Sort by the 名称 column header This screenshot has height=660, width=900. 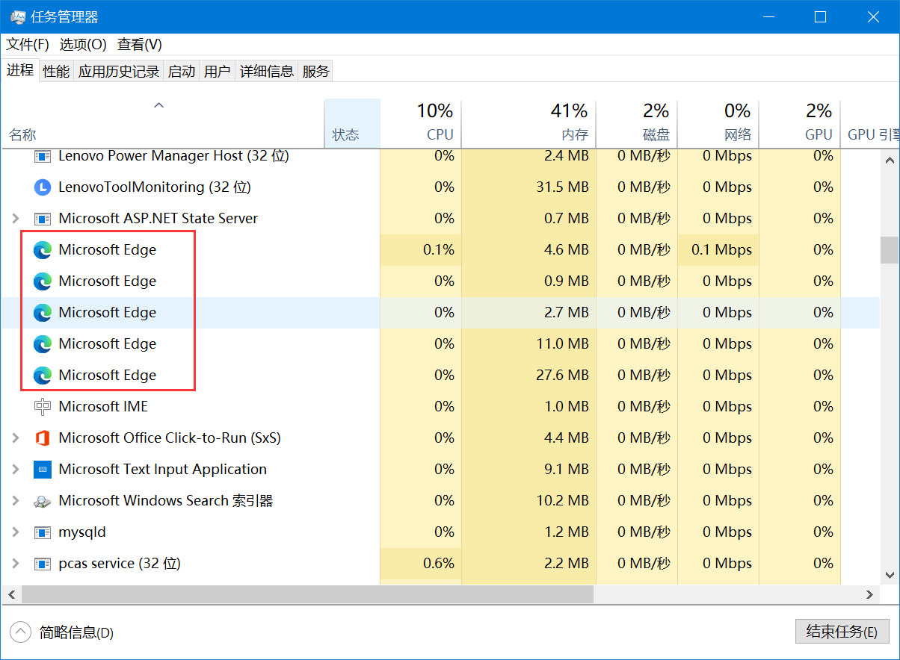(162, 124)
